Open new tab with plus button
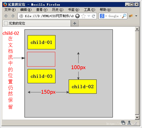142x128 pixels. coord(75,23)
